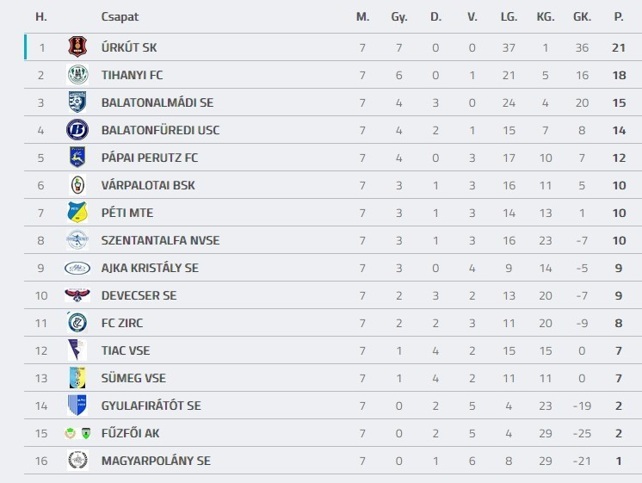The height and width of the screenshot is (483, 642).
Task: Click the Gyulafirátót SE striped crest
Action: [x=77, y=406]
